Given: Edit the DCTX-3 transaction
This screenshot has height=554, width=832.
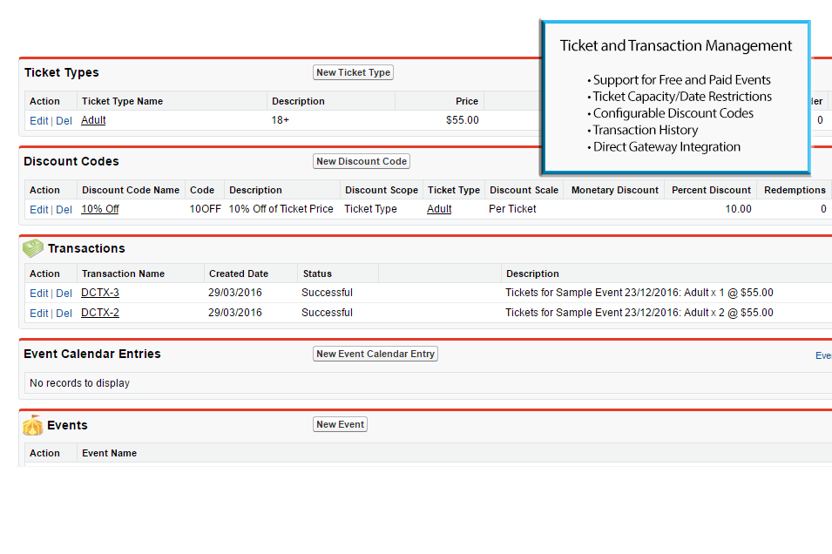Looking at the screenshot, I should pyautogui.click(x=38, y=294).
